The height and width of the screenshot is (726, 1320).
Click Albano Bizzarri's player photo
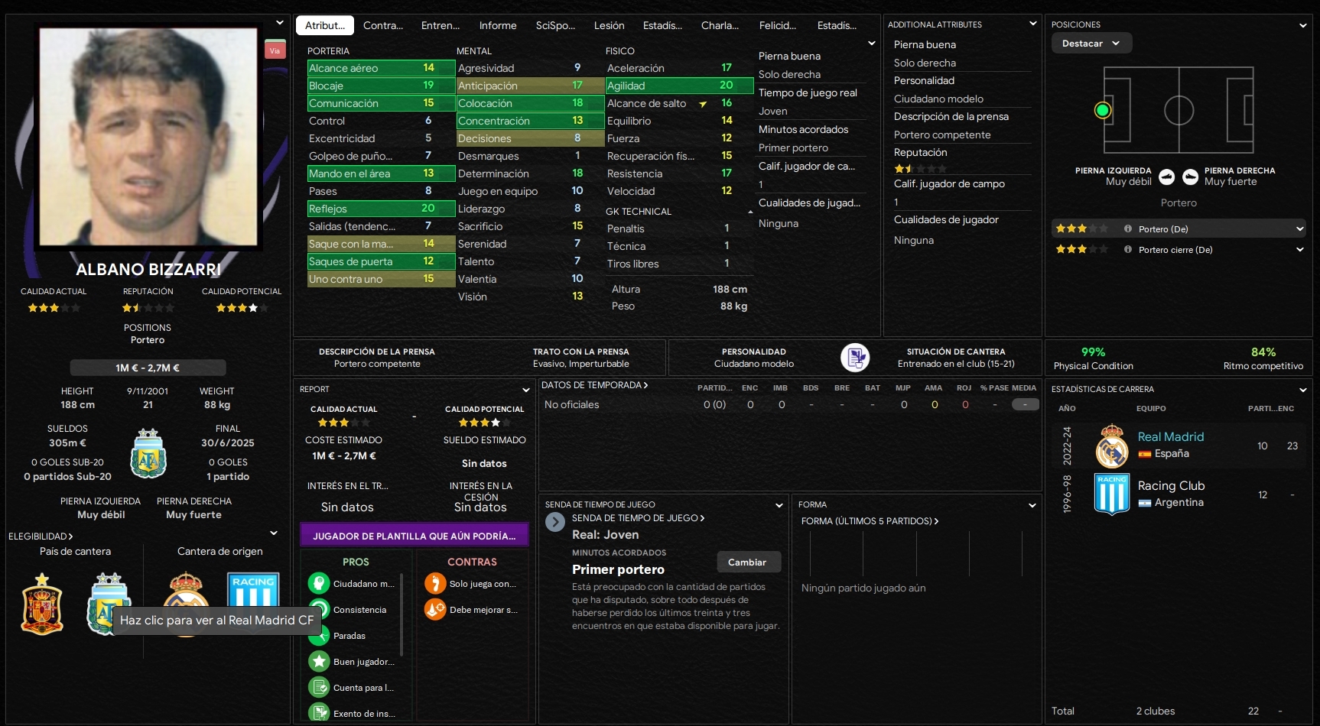148,137
